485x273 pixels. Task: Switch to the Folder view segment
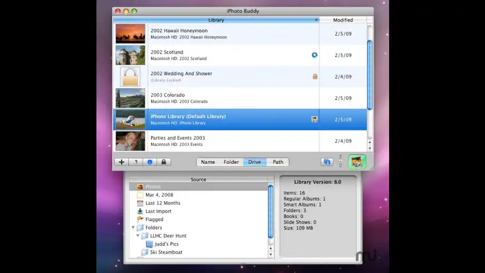231,162
